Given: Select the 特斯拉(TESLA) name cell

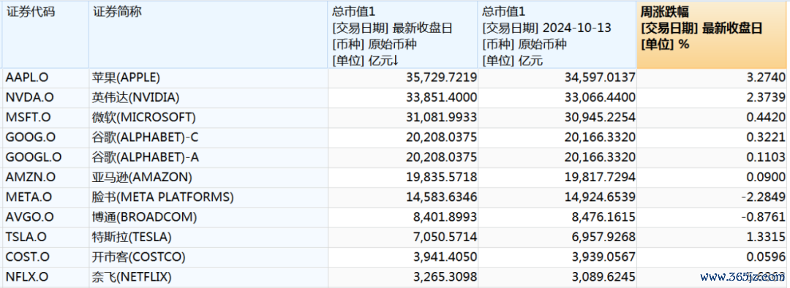Looking at the screenshot, I should point(208,237).
